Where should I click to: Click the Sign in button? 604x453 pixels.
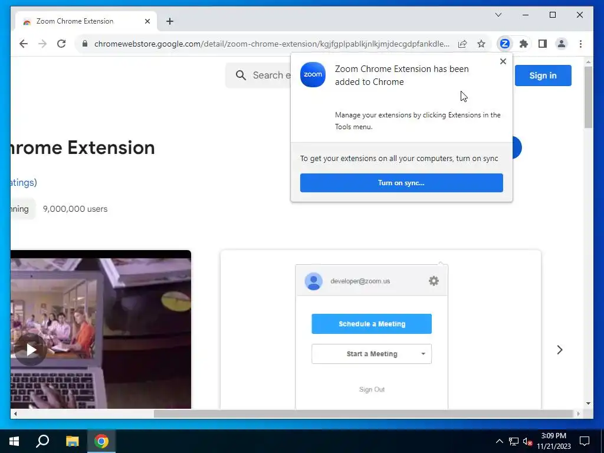click(543, 75)
